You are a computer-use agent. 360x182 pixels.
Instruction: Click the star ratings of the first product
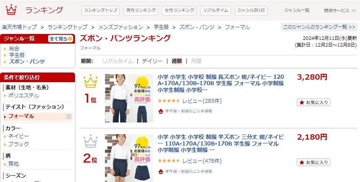[169, 101]
